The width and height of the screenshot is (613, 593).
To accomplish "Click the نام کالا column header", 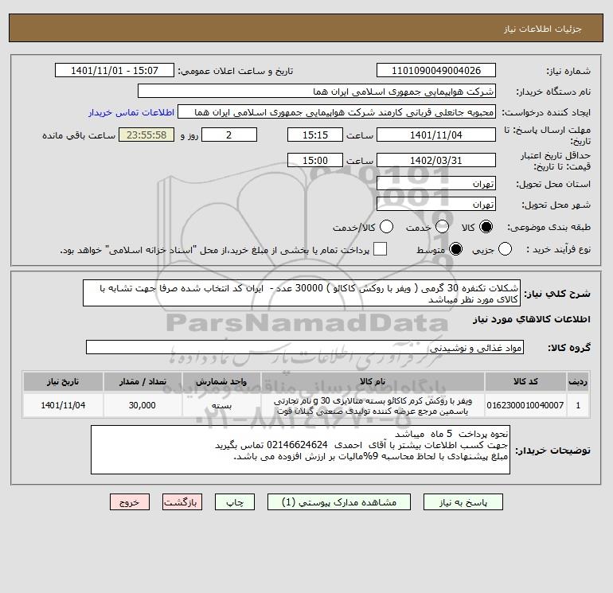I will click(373, 381).
